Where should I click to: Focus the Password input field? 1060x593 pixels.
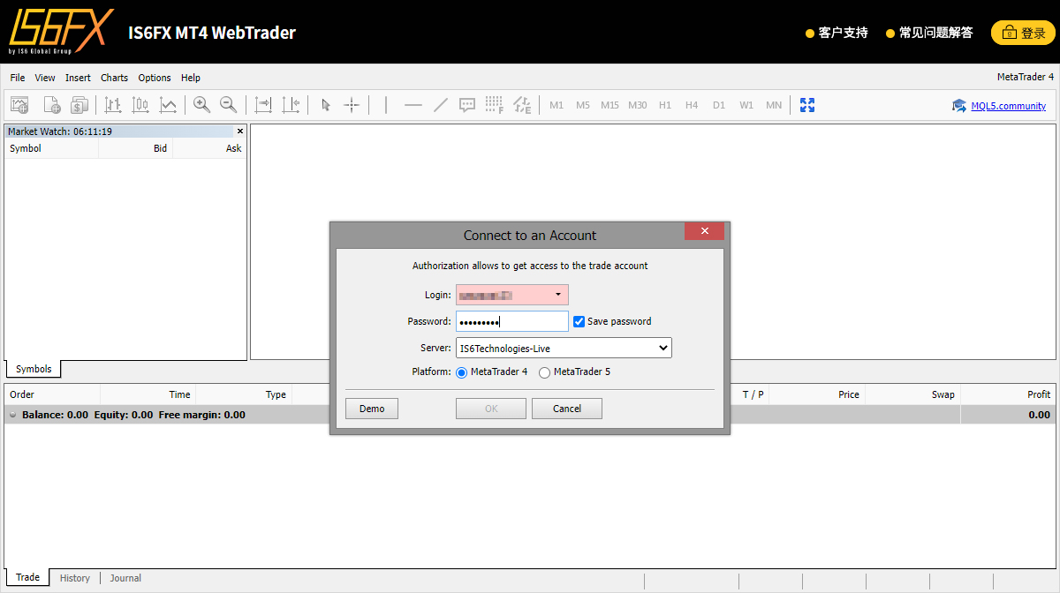[x=512, y=321]
